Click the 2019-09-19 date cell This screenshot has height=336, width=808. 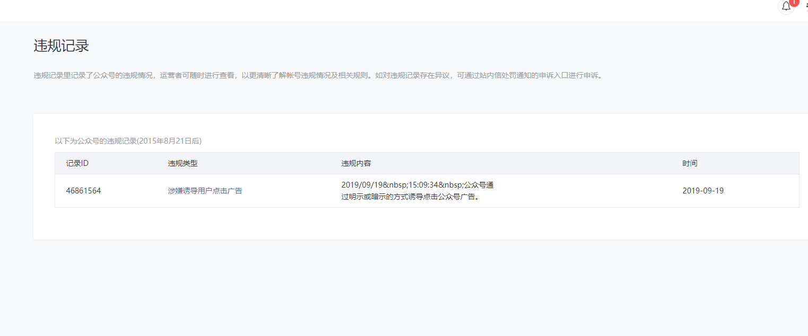point(702,191)
